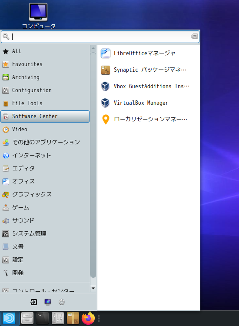The height and width of the screenshot is (326, 239).
Task: Click the power shutdown icon
Action: [x=62, y=302]
